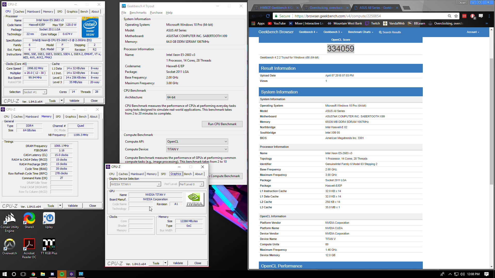495x278 pixels.
Task: Click the Windows Start button
Action: coord(4,274)
